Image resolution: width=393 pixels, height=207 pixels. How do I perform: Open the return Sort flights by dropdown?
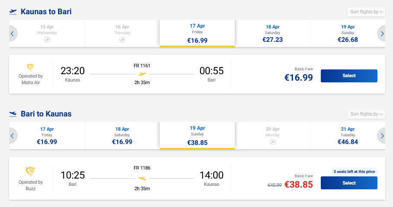coord(366,114)
